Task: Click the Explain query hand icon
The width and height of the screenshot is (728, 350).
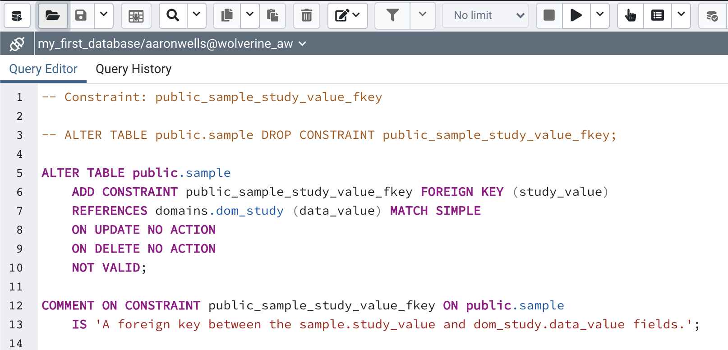Action: (x=630, y=16)
